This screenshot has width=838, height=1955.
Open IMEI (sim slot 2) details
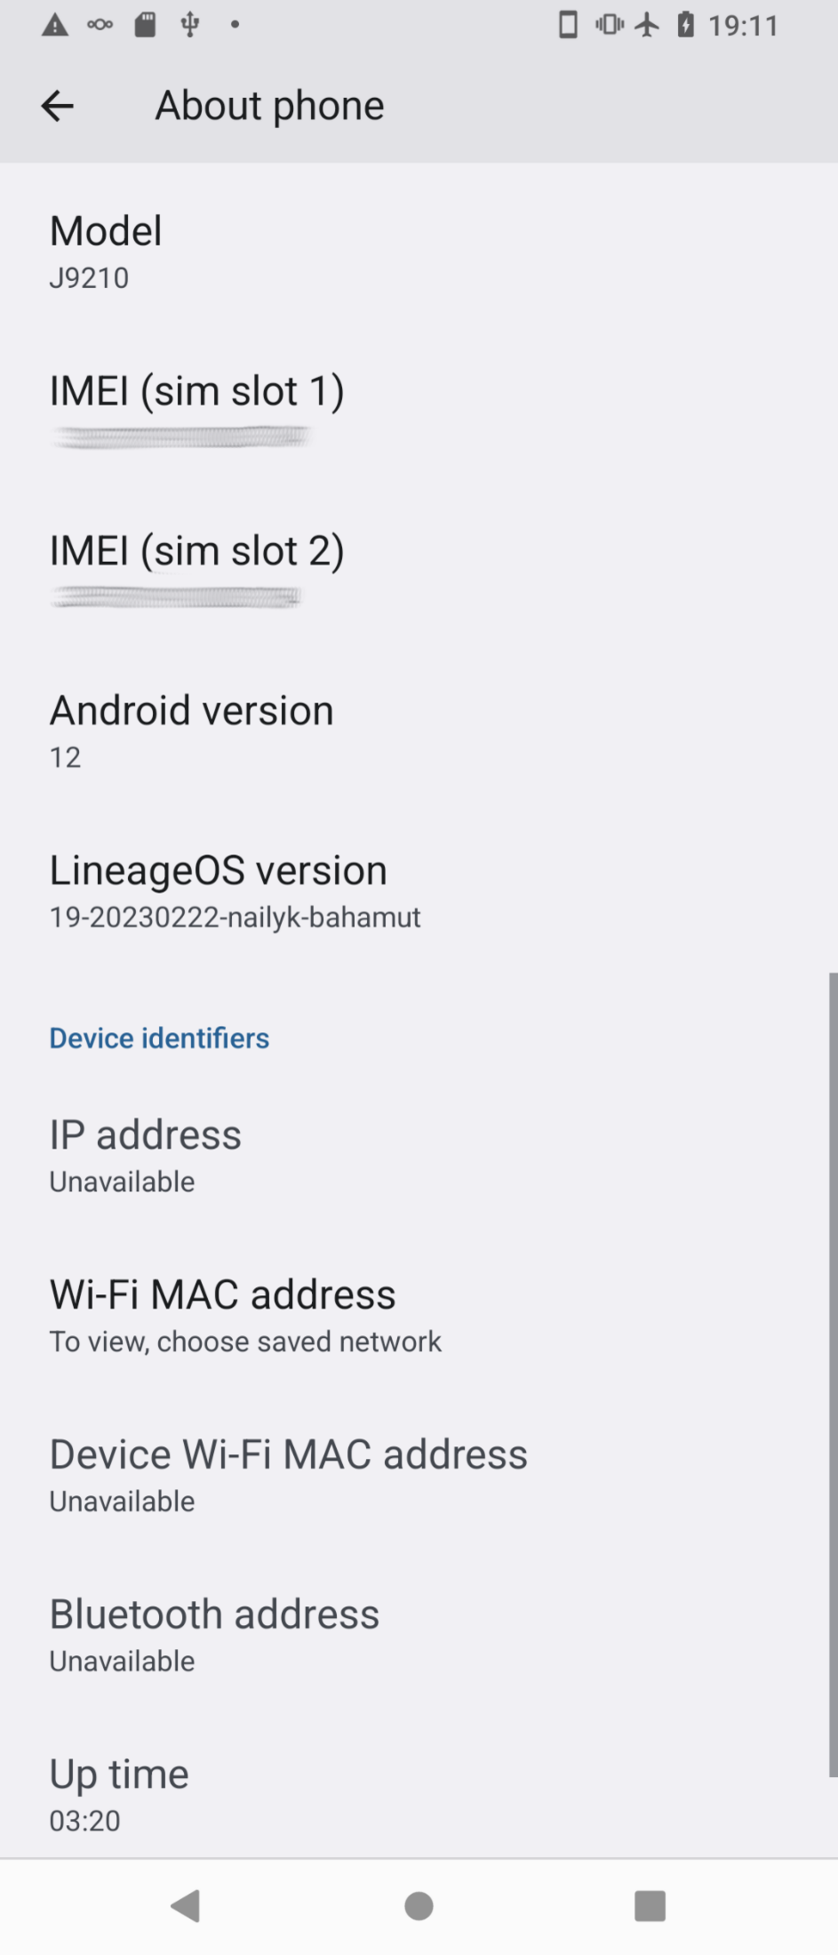pos(419,573)
